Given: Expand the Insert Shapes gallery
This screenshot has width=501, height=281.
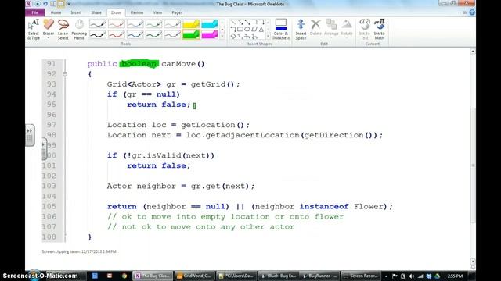Looking at the screenshot, I should [x=268, y=37].
